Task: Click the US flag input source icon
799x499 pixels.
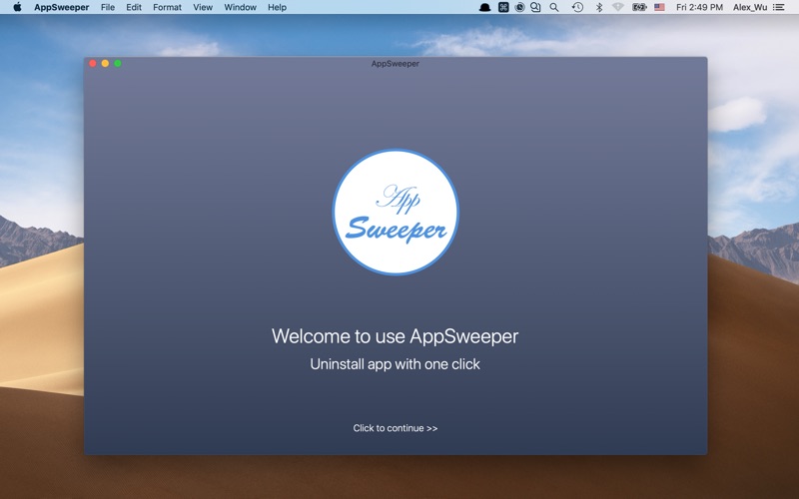Action: (x=659, y=7)
